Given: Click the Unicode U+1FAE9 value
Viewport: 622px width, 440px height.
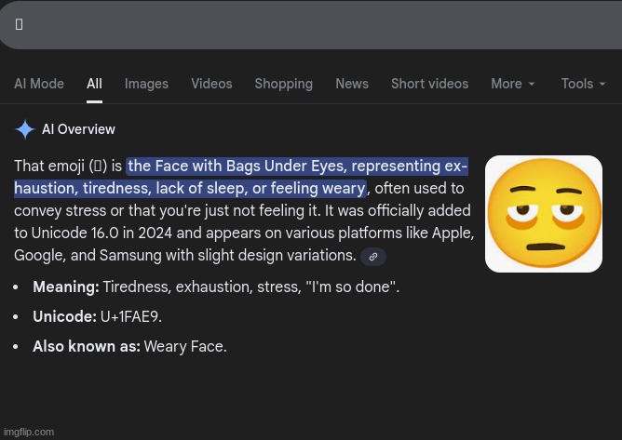Looking at the screenshot, I should pyautogui.click(x=131, y=316).
